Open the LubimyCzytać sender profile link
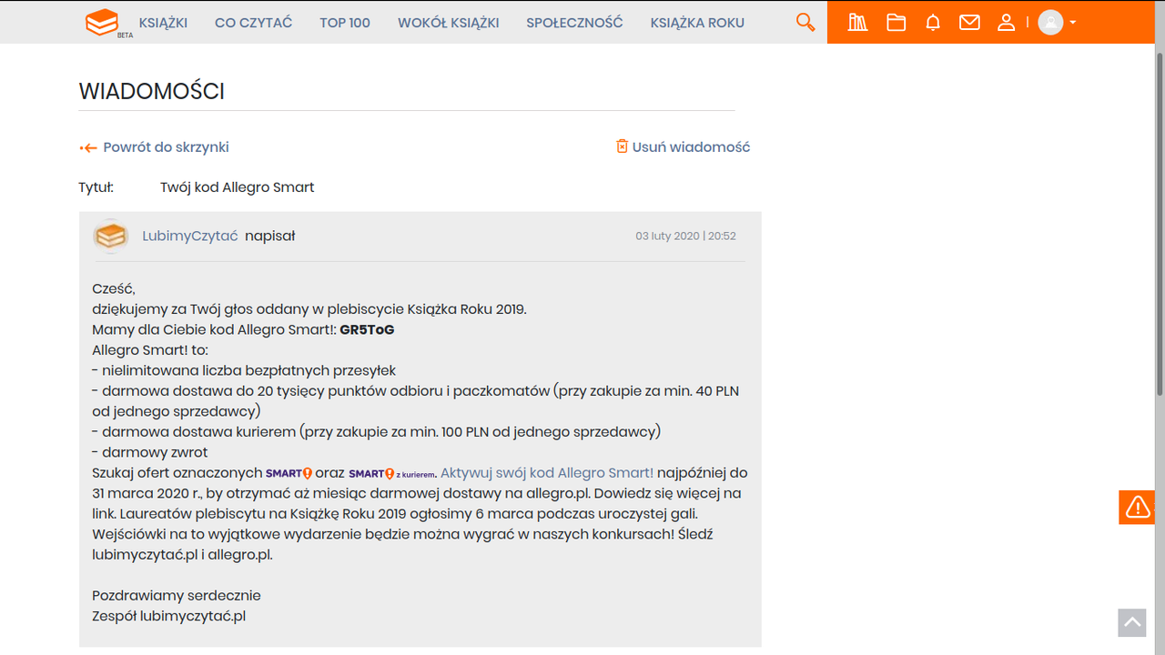 tap(190, 236)
